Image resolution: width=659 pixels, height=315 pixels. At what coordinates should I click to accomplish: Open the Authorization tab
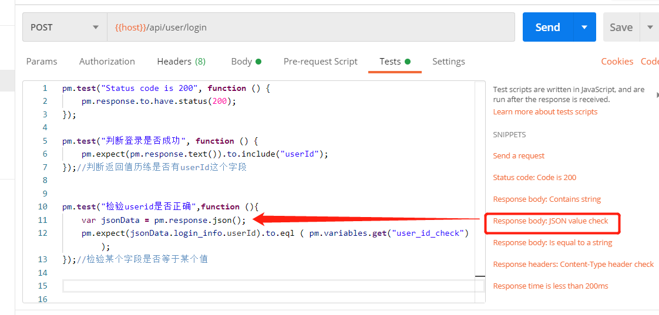107,62
